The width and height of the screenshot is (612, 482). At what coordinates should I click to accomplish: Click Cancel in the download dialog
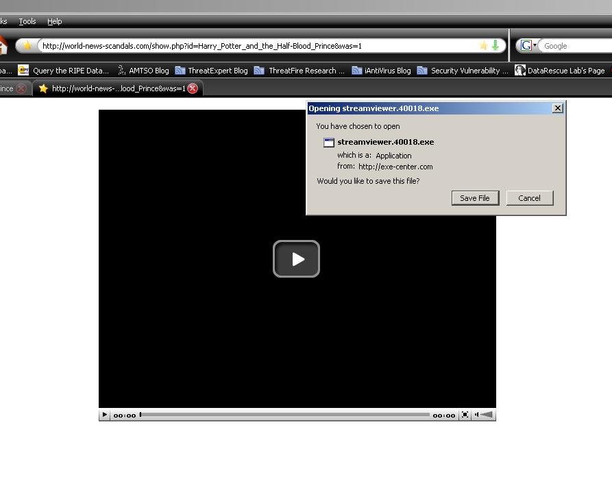click(529, 198)
